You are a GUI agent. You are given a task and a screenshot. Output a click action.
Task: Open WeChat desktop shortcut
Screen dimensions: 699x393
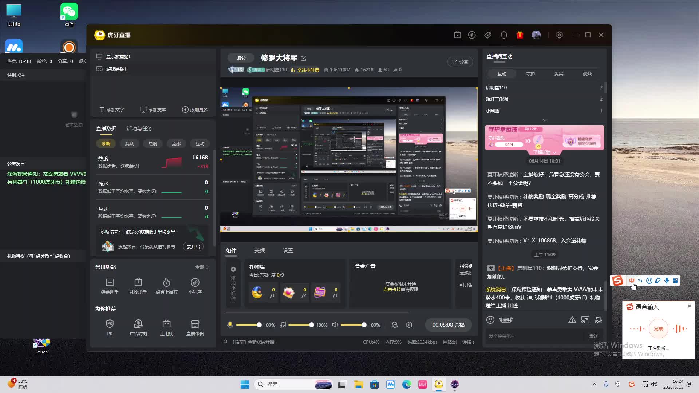point(69,15)
